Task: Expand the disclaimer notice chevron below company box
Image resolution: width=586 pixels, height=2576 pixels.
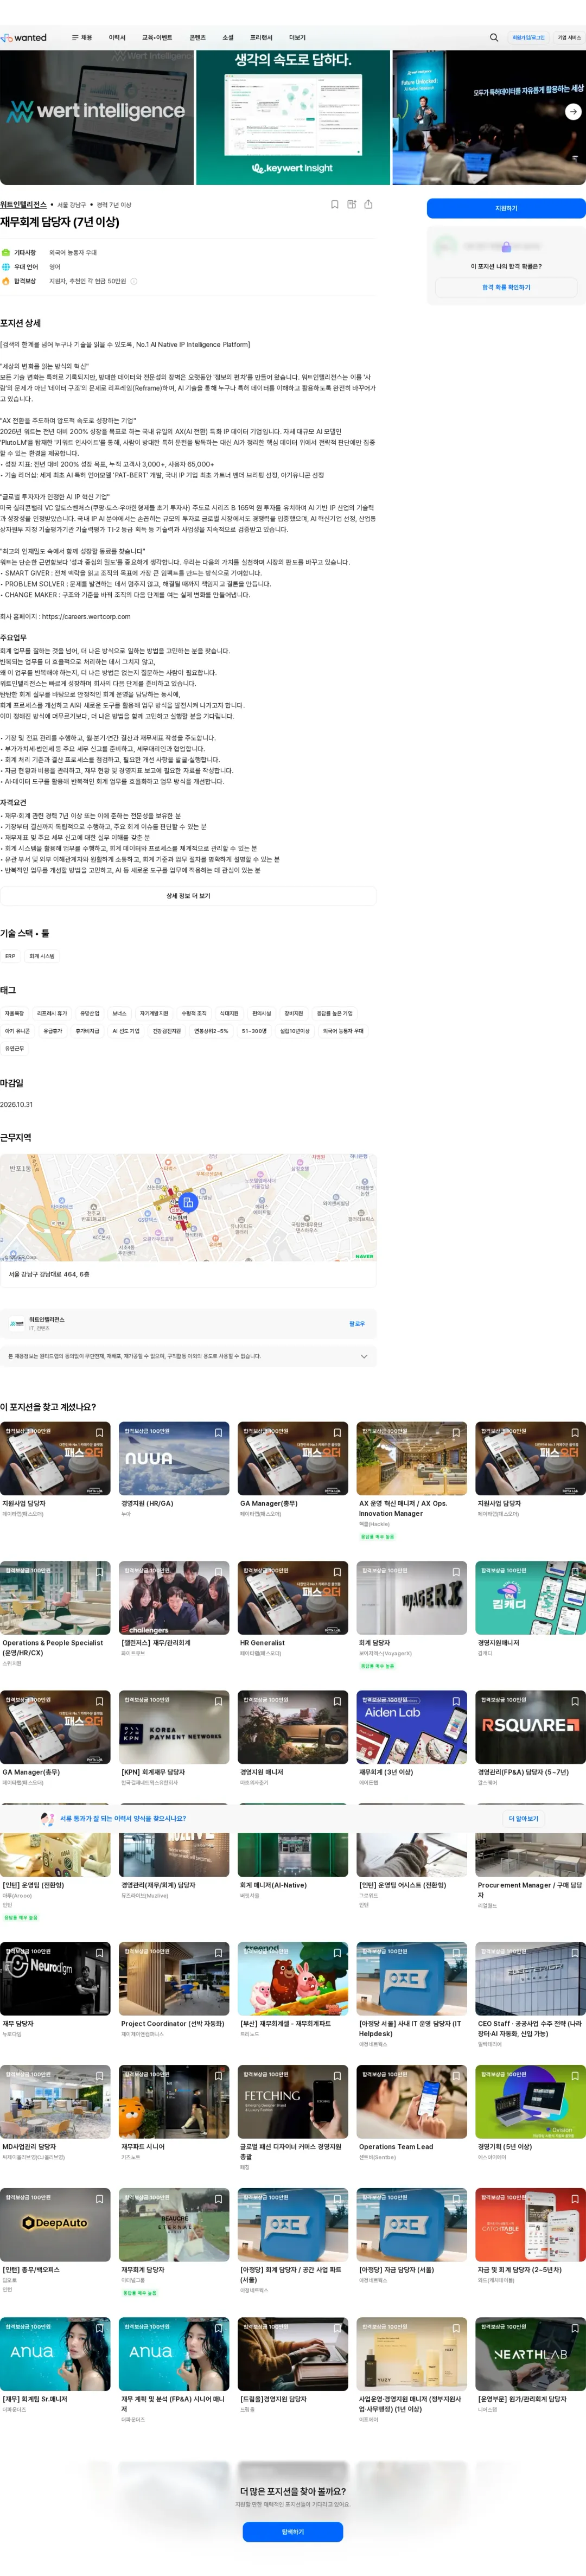Action: (363, 1356)
